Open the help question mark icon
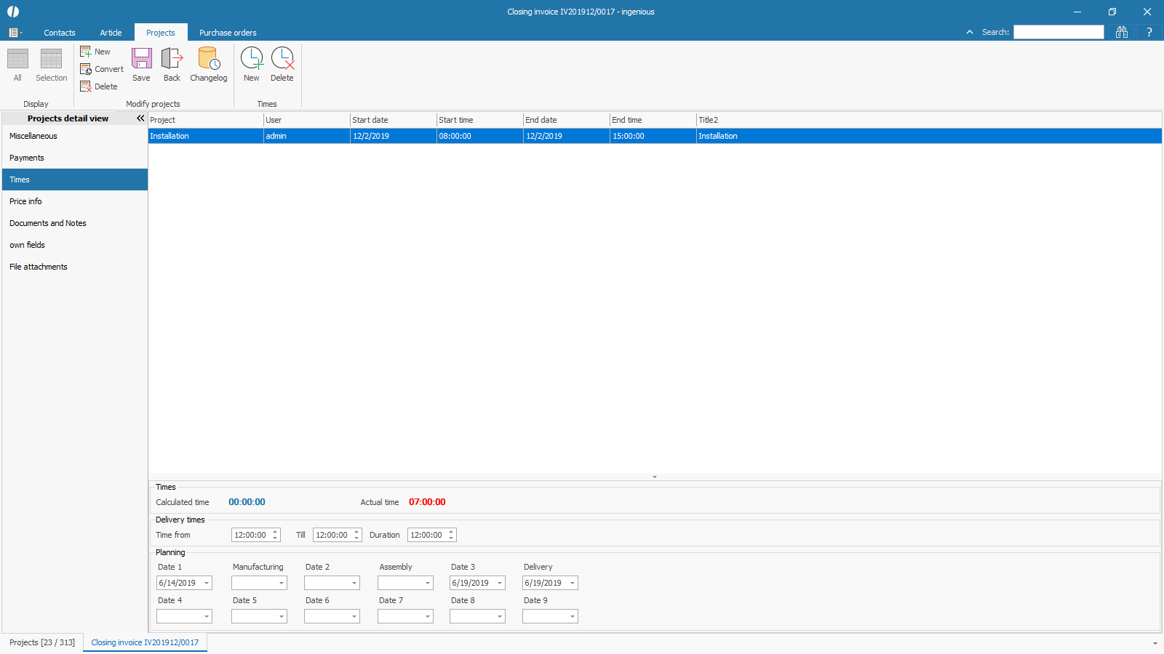The width and height of the screenshot is (1164, 654). [x=1149, y=32]
